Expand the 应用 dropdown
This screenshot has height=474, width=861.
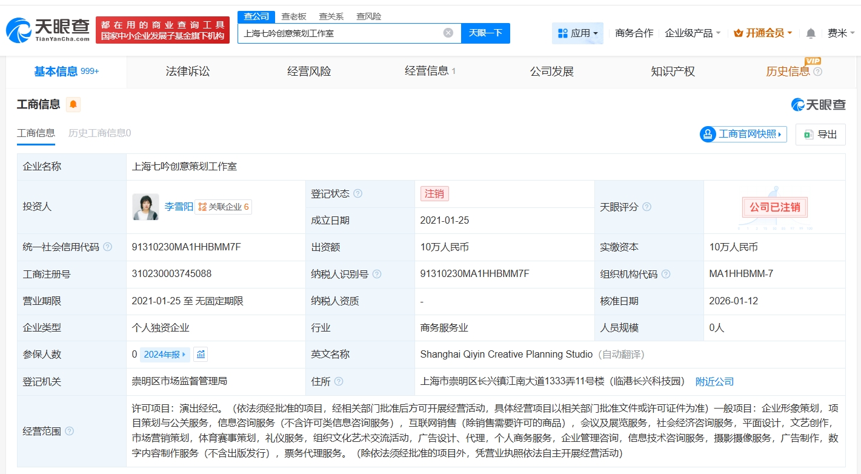[x=577, y=33]
